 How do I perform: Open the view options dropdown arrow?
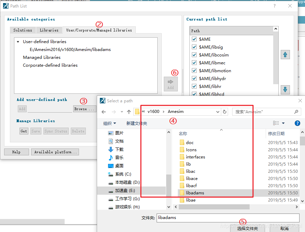point(283,123)
